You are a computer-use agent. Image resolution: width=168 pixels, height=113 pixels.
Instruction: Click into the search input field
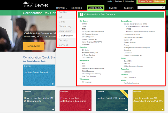150,7
